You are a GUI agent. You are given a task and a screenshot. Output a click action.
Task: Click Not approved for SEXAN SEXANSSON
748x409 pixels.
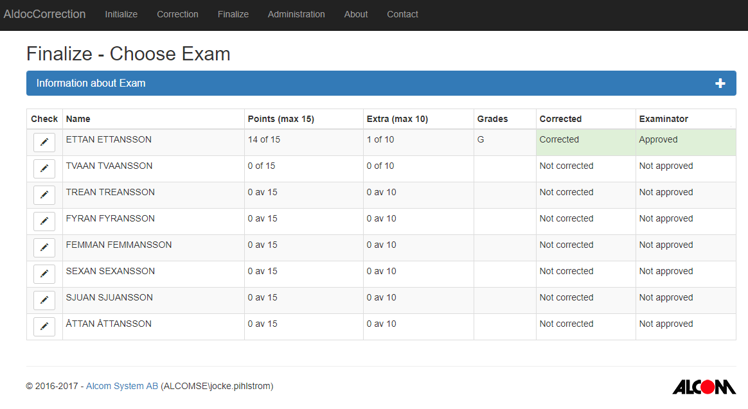pos(666,271)
